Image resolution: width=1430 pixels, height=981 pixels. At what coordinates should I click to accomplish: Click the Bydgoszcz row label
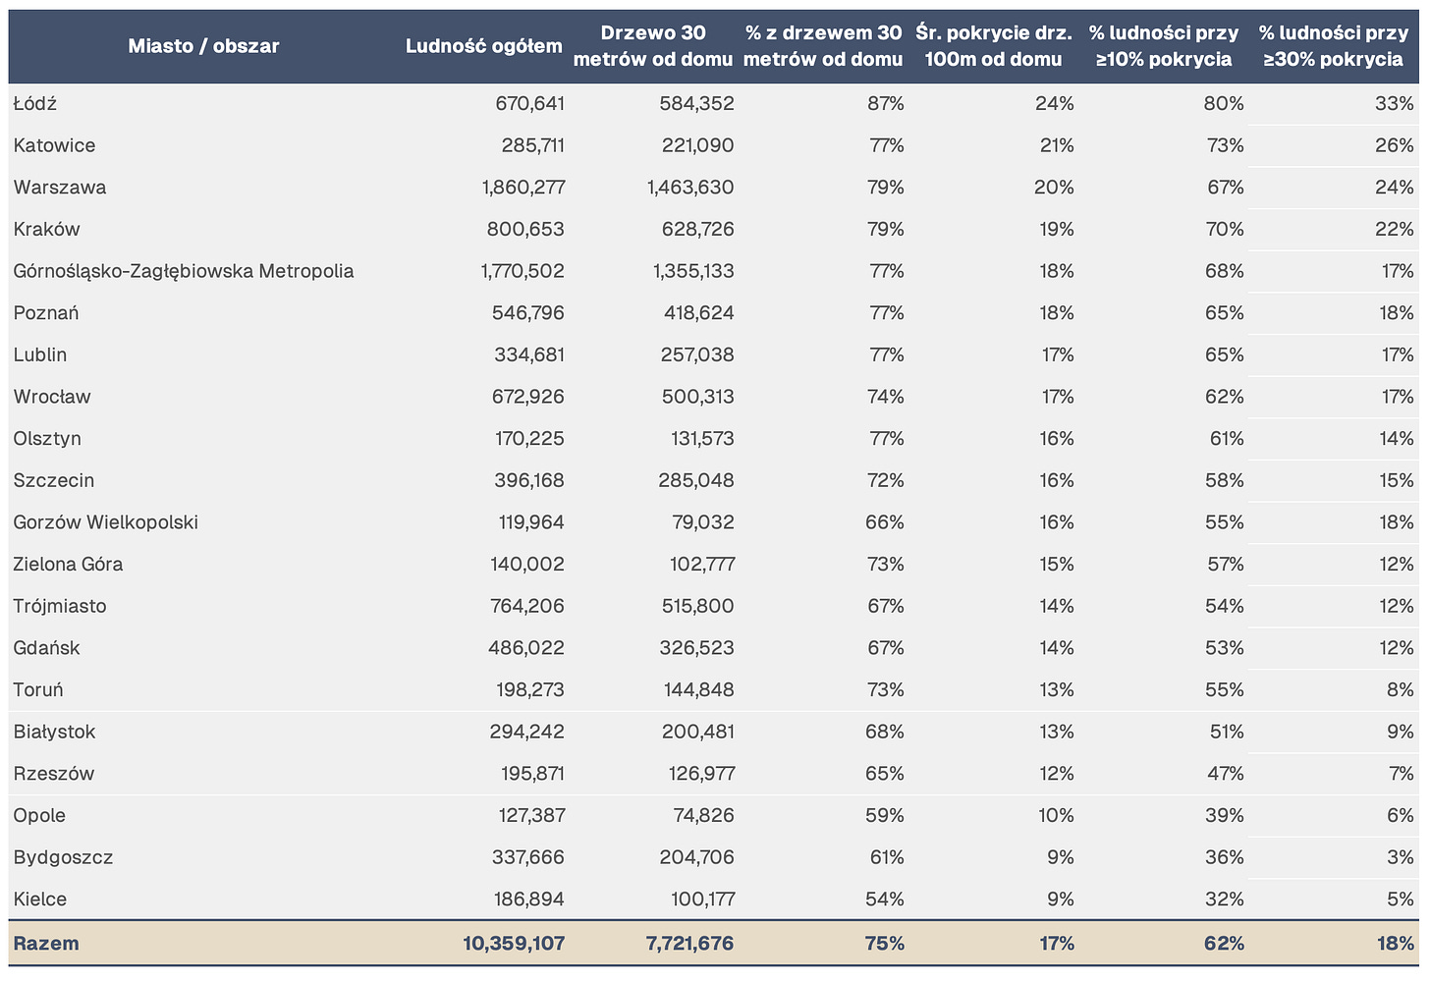coord(64,857)
